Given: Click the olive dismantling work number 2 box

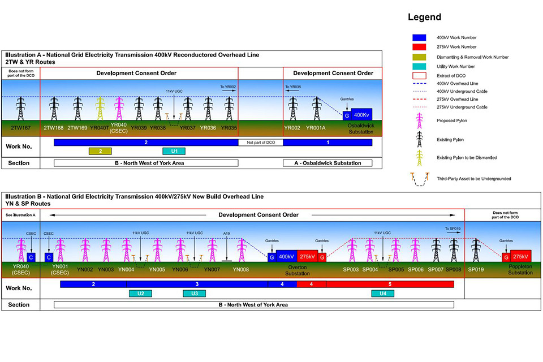Looking at the screenshot, I should coord(100,152).
